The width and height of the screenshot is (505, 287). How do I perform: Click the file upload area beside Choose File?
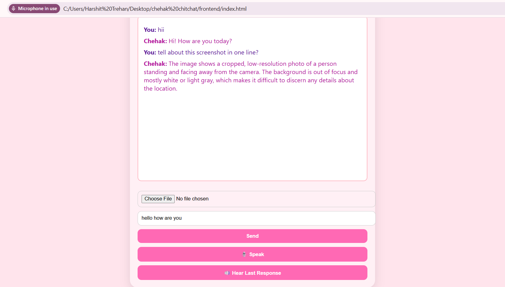(x=276, y=199)
